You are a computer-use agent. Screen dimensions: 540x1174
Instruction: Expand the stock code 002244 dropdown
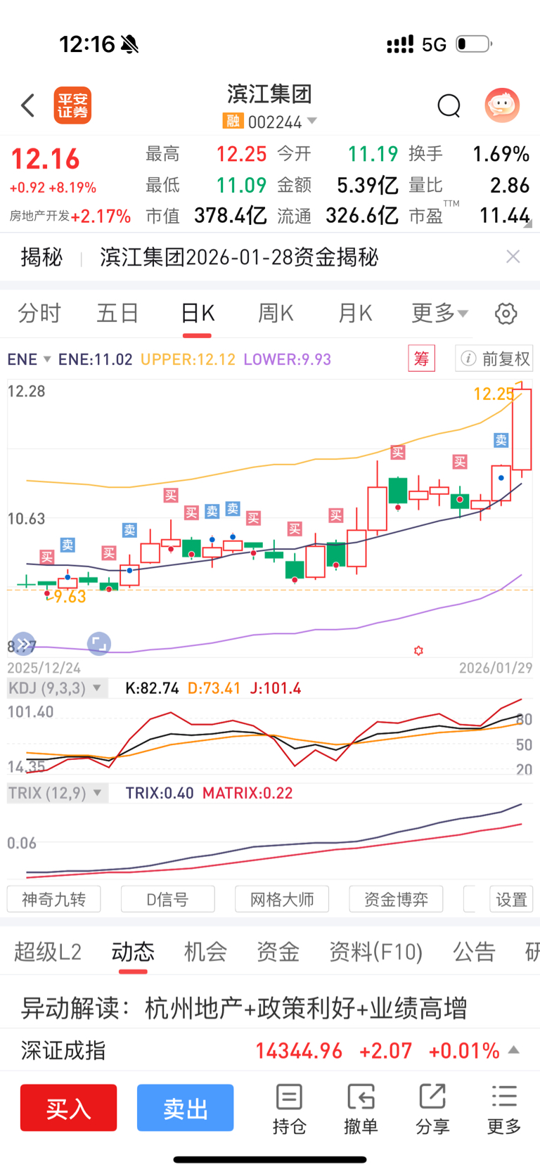[x=312, y=121]
